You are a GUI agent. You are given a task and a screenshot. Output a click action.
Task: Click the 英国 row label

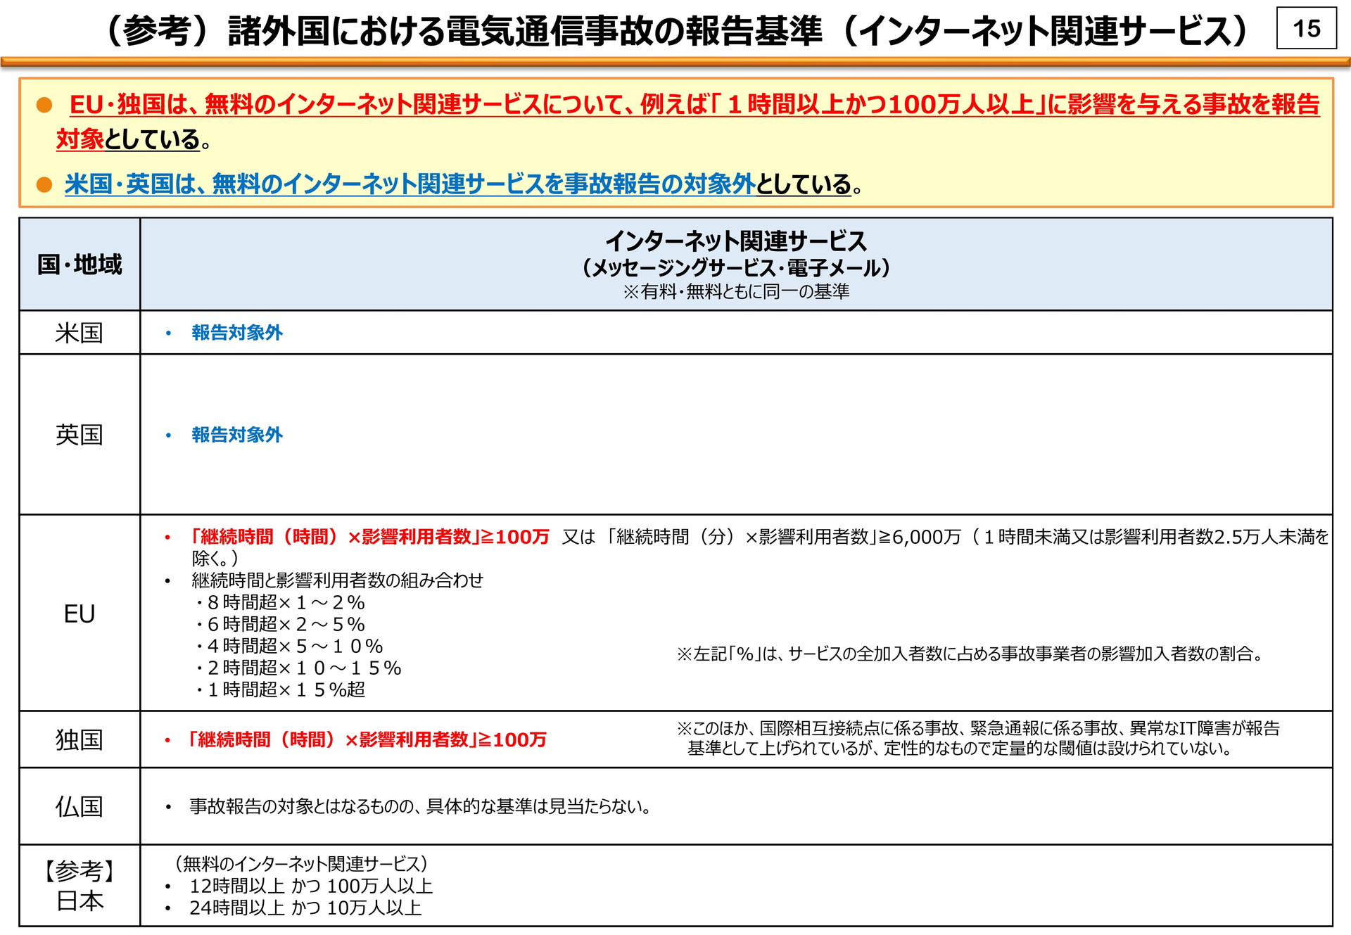80,435
